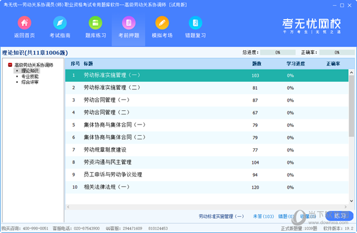
Task: Click question count 103 in row 1
Action: coord(255,76)
